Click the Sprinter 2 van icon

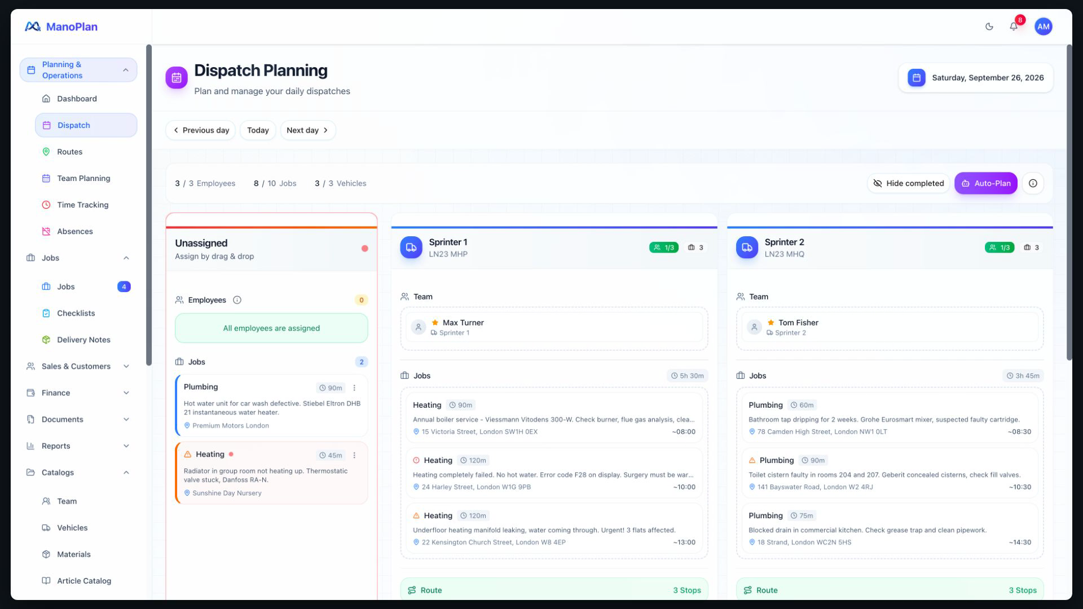click(747, 248)
